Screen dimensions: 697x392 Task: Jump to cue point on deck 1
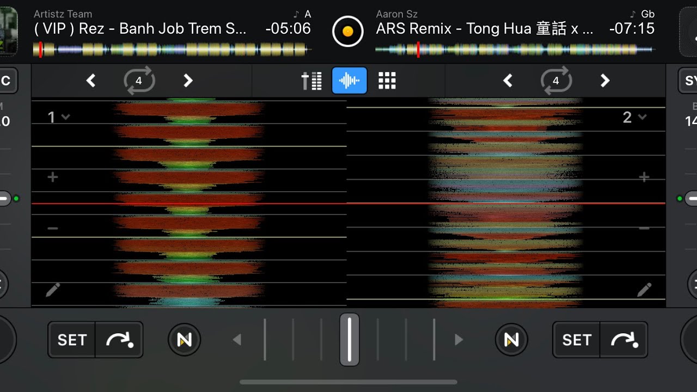point(119,340)
